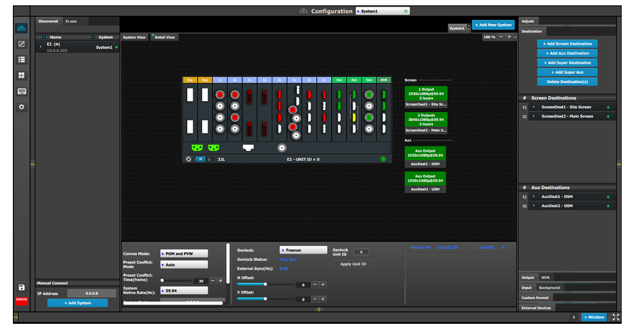
Task: Switch to Detail View tab
Action: 165,37
